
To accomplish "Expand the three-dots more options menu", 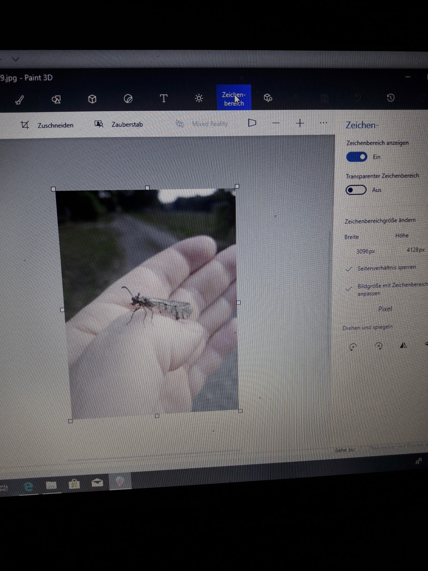I will pos(323,123).
